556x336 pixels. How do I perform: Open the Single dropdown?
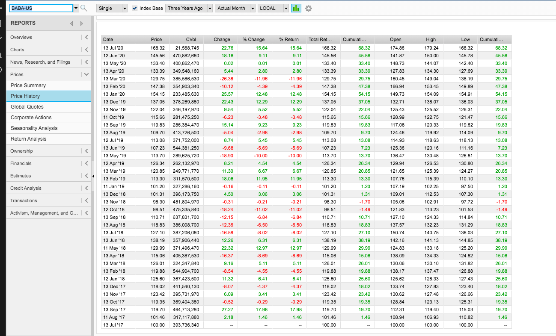[x=113, y=8]
